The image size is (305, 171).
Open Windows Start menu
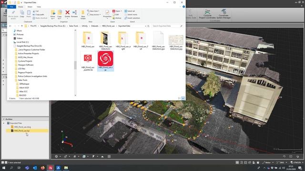(3, 168)
